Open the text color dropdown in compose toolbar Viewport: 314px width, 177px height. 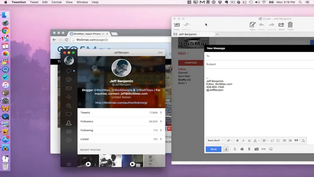point(256,140)
